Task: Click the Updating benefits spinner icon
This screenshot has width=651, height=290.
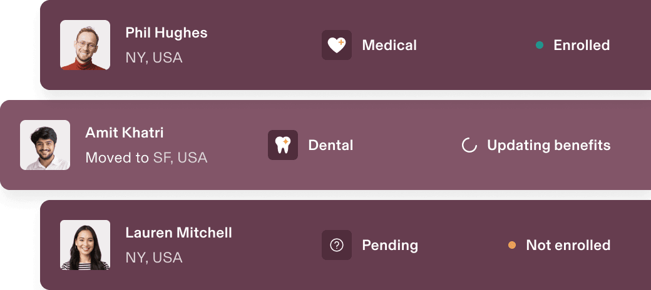Action: click(469, 146)
